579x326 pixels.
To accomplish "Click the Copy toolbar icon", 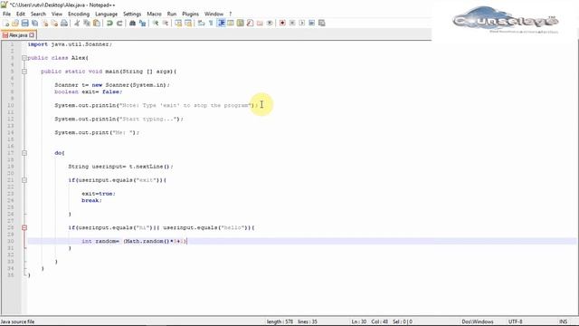I will point(87,23).
